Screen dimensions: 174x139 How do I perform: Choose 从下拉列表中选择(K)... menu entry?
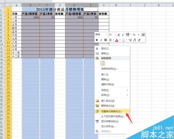point(112,116)
